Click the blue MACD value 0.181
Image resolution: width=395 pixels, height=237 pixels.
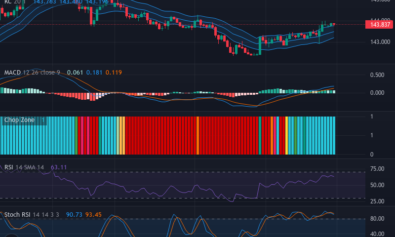[94, 73]
